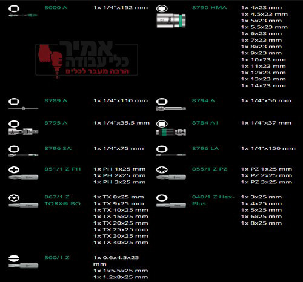Open the 8795 A universal joint image
The width and height of the screenshot is (303, 282).
tap(24, 132)
